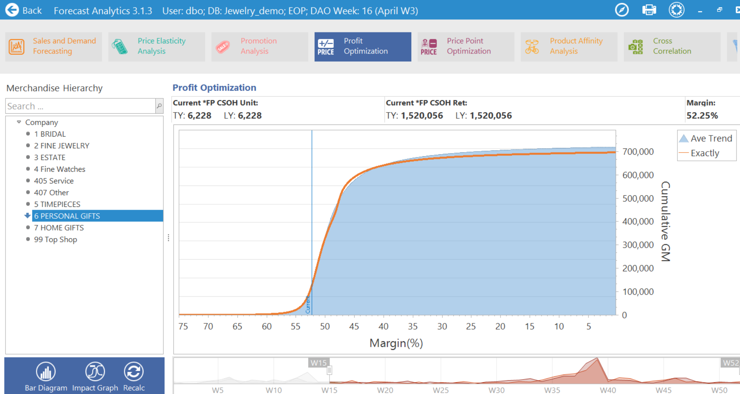Click the printer icon
This screenshot has height=394, width=740.
(x=649, y=10)
